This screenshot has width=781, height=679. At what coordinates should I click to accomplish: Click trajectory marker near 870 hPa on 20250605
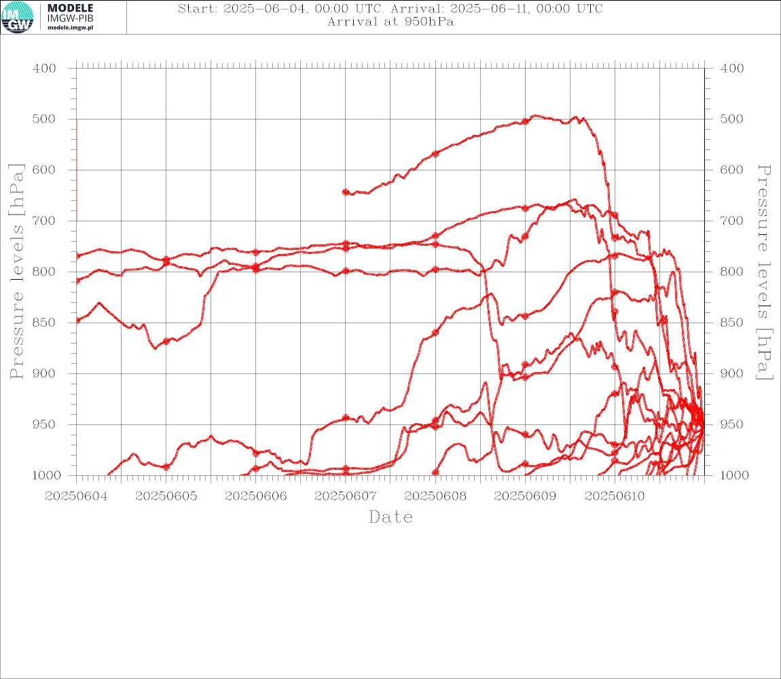(166, 342)
